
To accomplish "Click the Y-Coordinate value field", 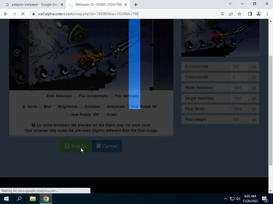I will [239, 77].
